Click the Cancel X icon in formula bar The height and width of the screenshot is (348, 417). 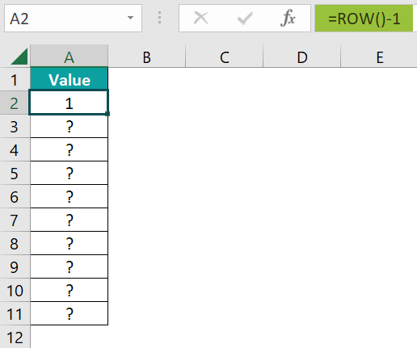[200, 19]
